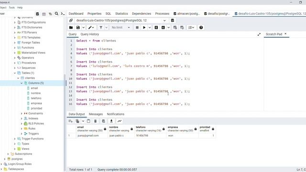Image resolution: width=306 pixels, height=172 pixels.
Task: Expand the Constraints tree node
Action: click(22, 114)
